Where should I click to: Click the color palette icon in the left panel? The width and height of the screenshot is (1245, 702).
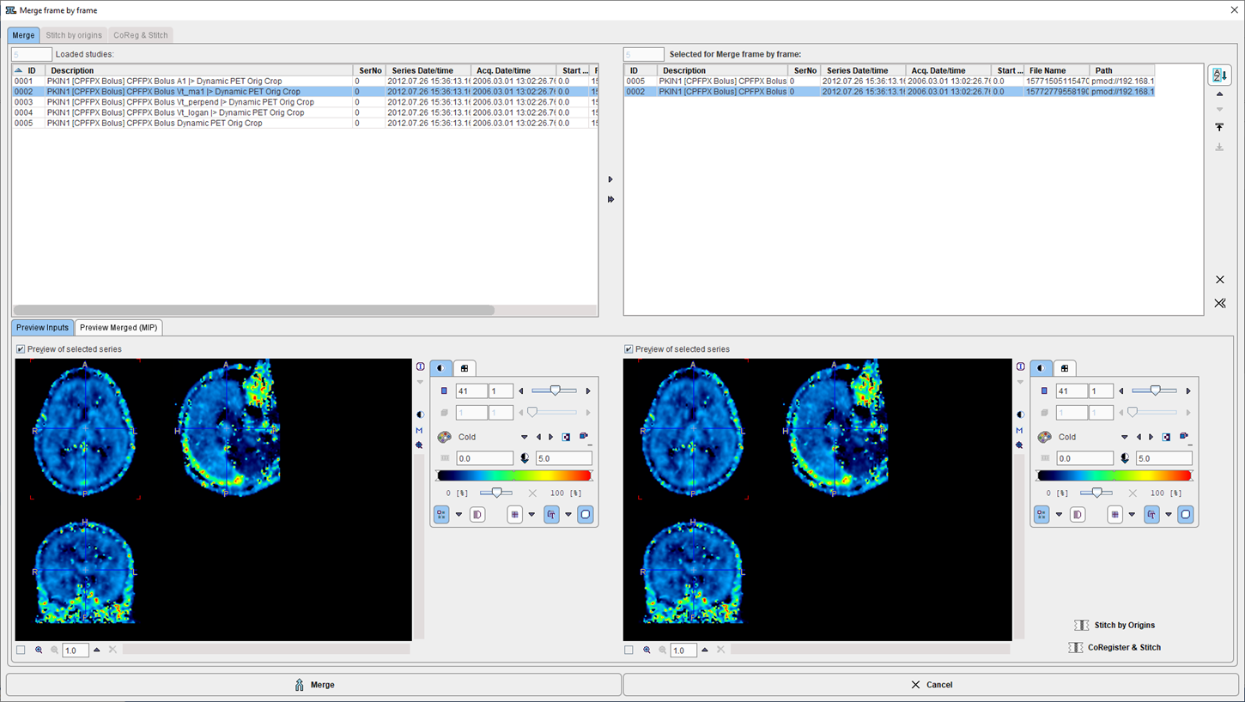(x=444, y=437)
